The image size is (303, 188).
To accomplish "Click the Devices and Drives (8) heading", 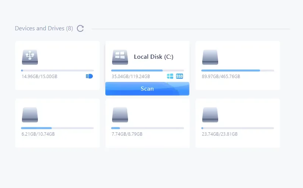I will (44, 28).
